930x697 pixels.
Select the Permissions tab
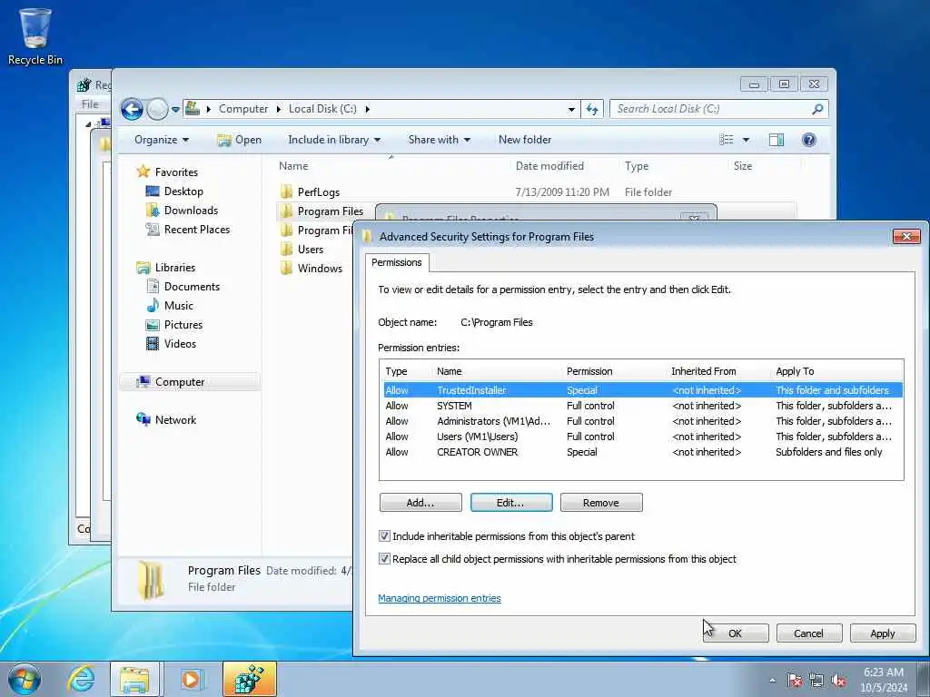[397, 262]
